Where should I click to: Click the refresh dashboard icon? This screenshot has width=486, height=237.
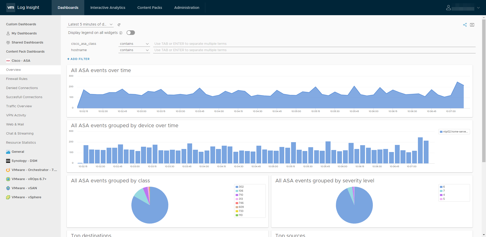[x=119, y=25]
